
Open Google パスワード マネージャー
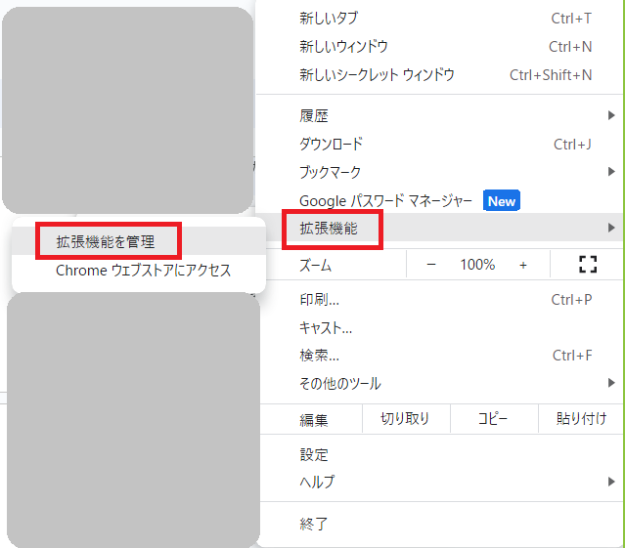click(x=440, y=200)
